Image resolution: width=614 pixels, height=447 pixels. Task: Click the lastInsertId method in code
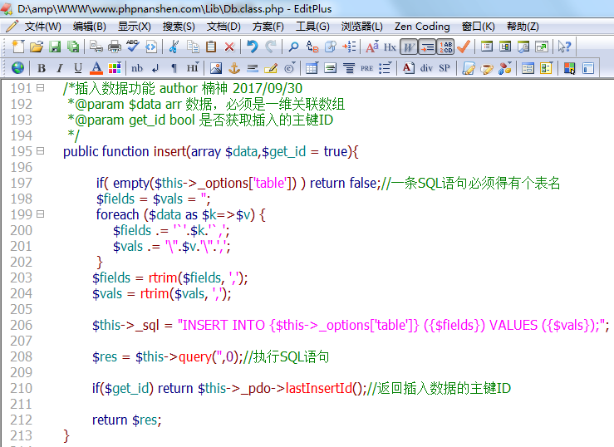pyautogui.click(x=319, y=388)
